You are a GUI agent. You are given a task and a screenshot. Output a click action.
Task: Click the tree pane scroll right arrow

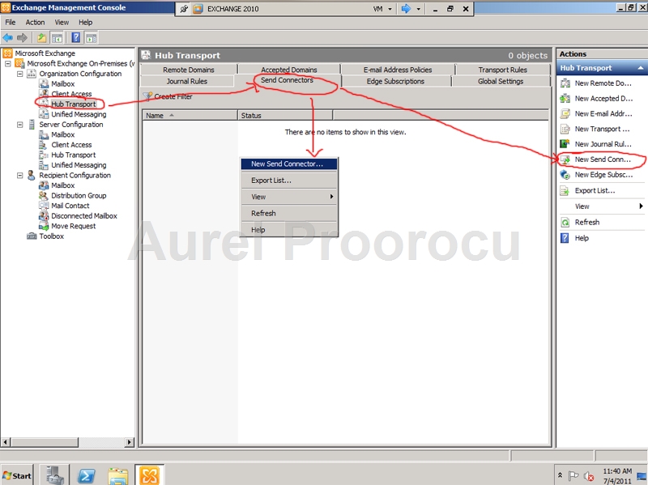(130, 442)
